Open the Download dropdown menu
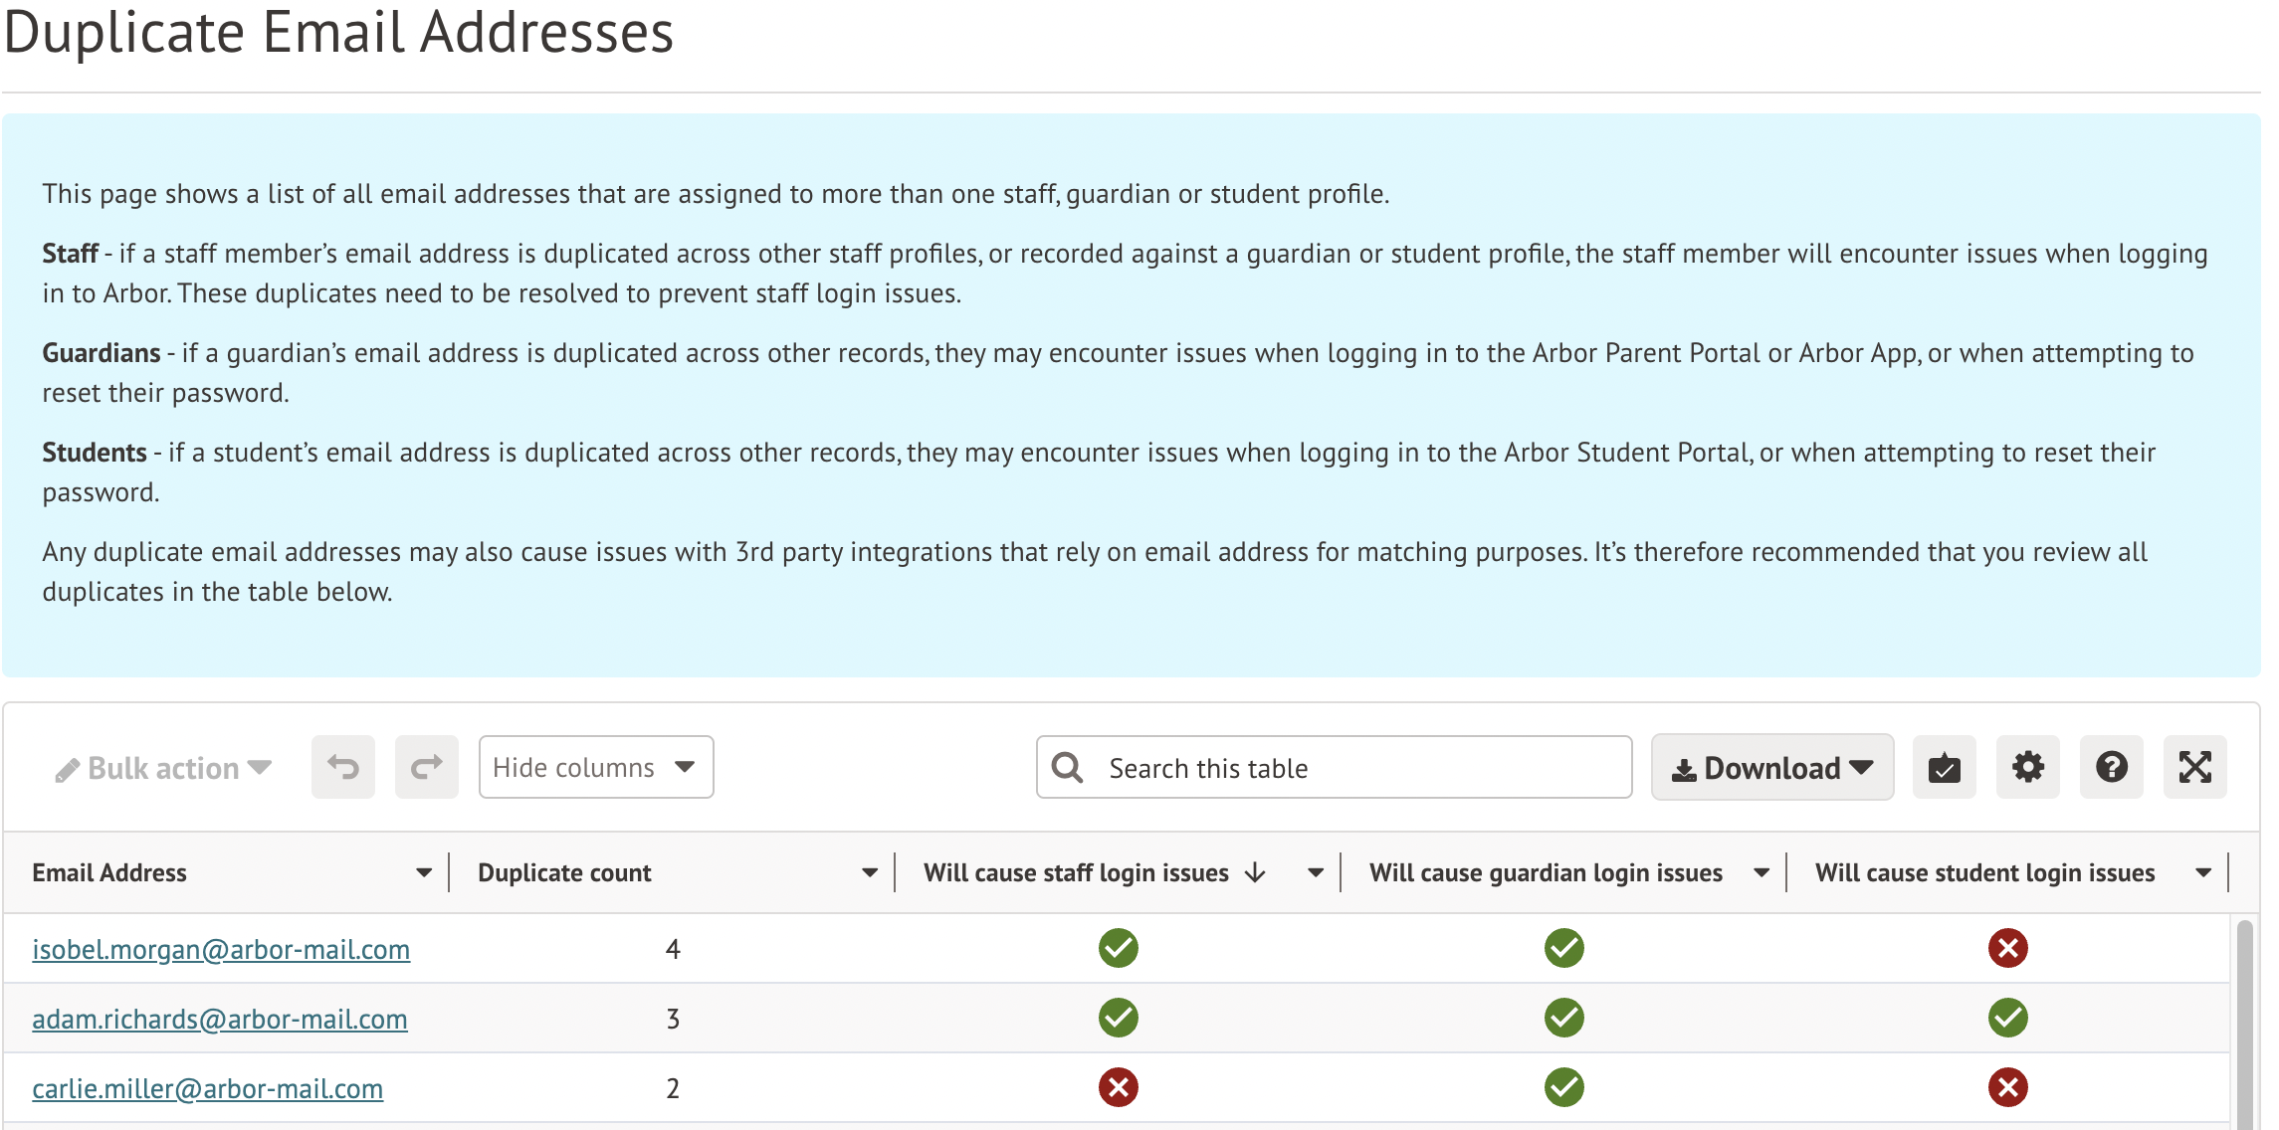The image size is (2279, 1130). [x=1771, y=767]
